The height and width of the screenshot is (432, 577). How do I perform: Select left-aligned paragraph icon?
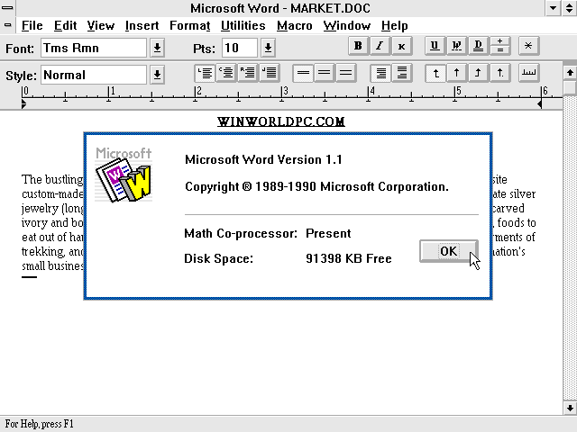coord(205,73)
